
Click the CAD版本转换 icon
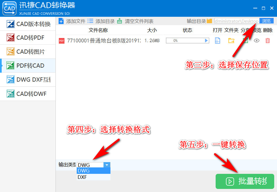10,24
